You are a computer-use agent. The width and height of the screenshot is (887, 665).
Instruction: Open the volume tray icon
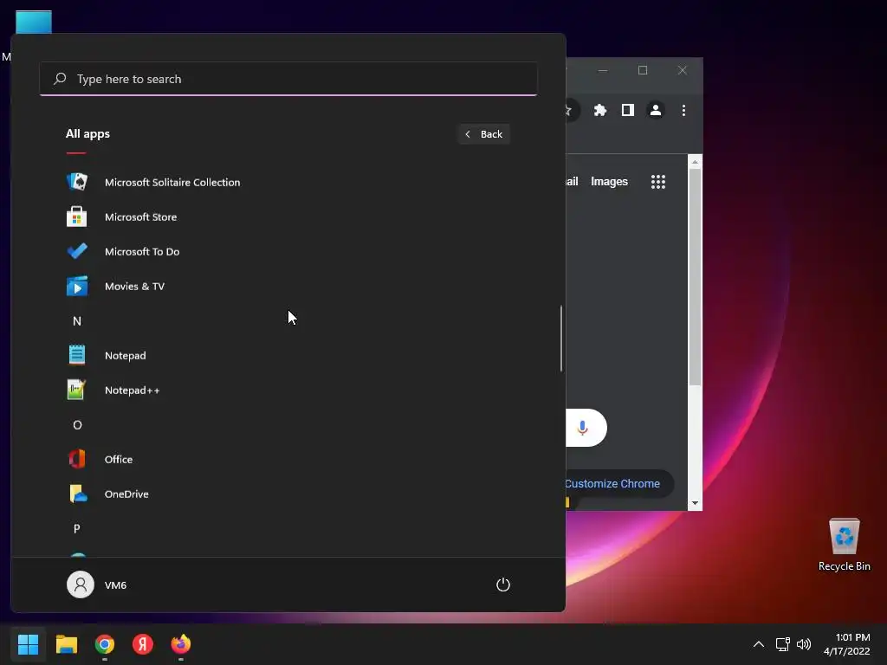click(x=803, y=644)
